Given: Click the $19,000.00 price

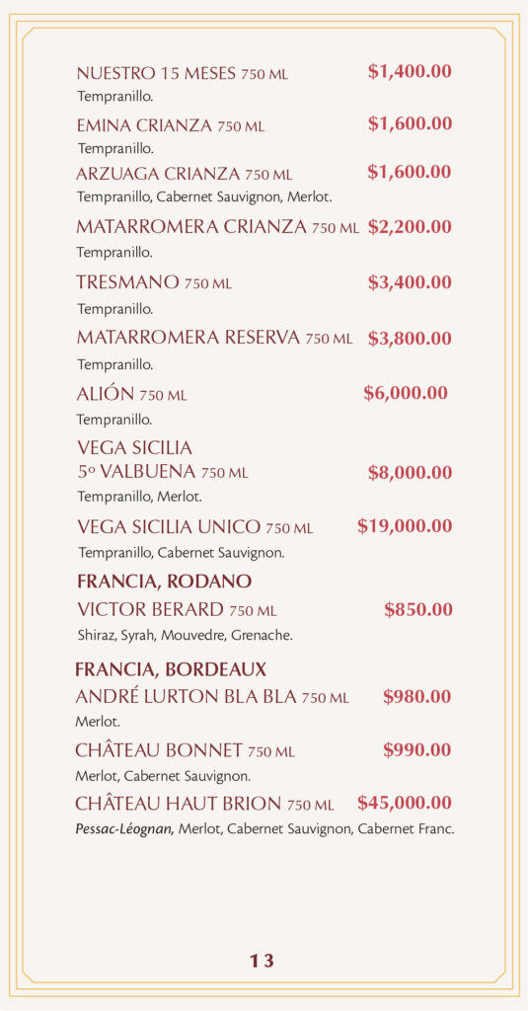Looking at the screenshot, I should click(x=405, y=526).
